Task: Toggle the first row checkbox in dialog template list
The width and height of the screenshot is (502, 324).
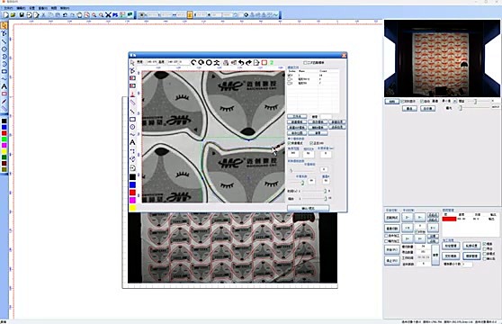Action: pyautogui.click(x=290, y=76)
